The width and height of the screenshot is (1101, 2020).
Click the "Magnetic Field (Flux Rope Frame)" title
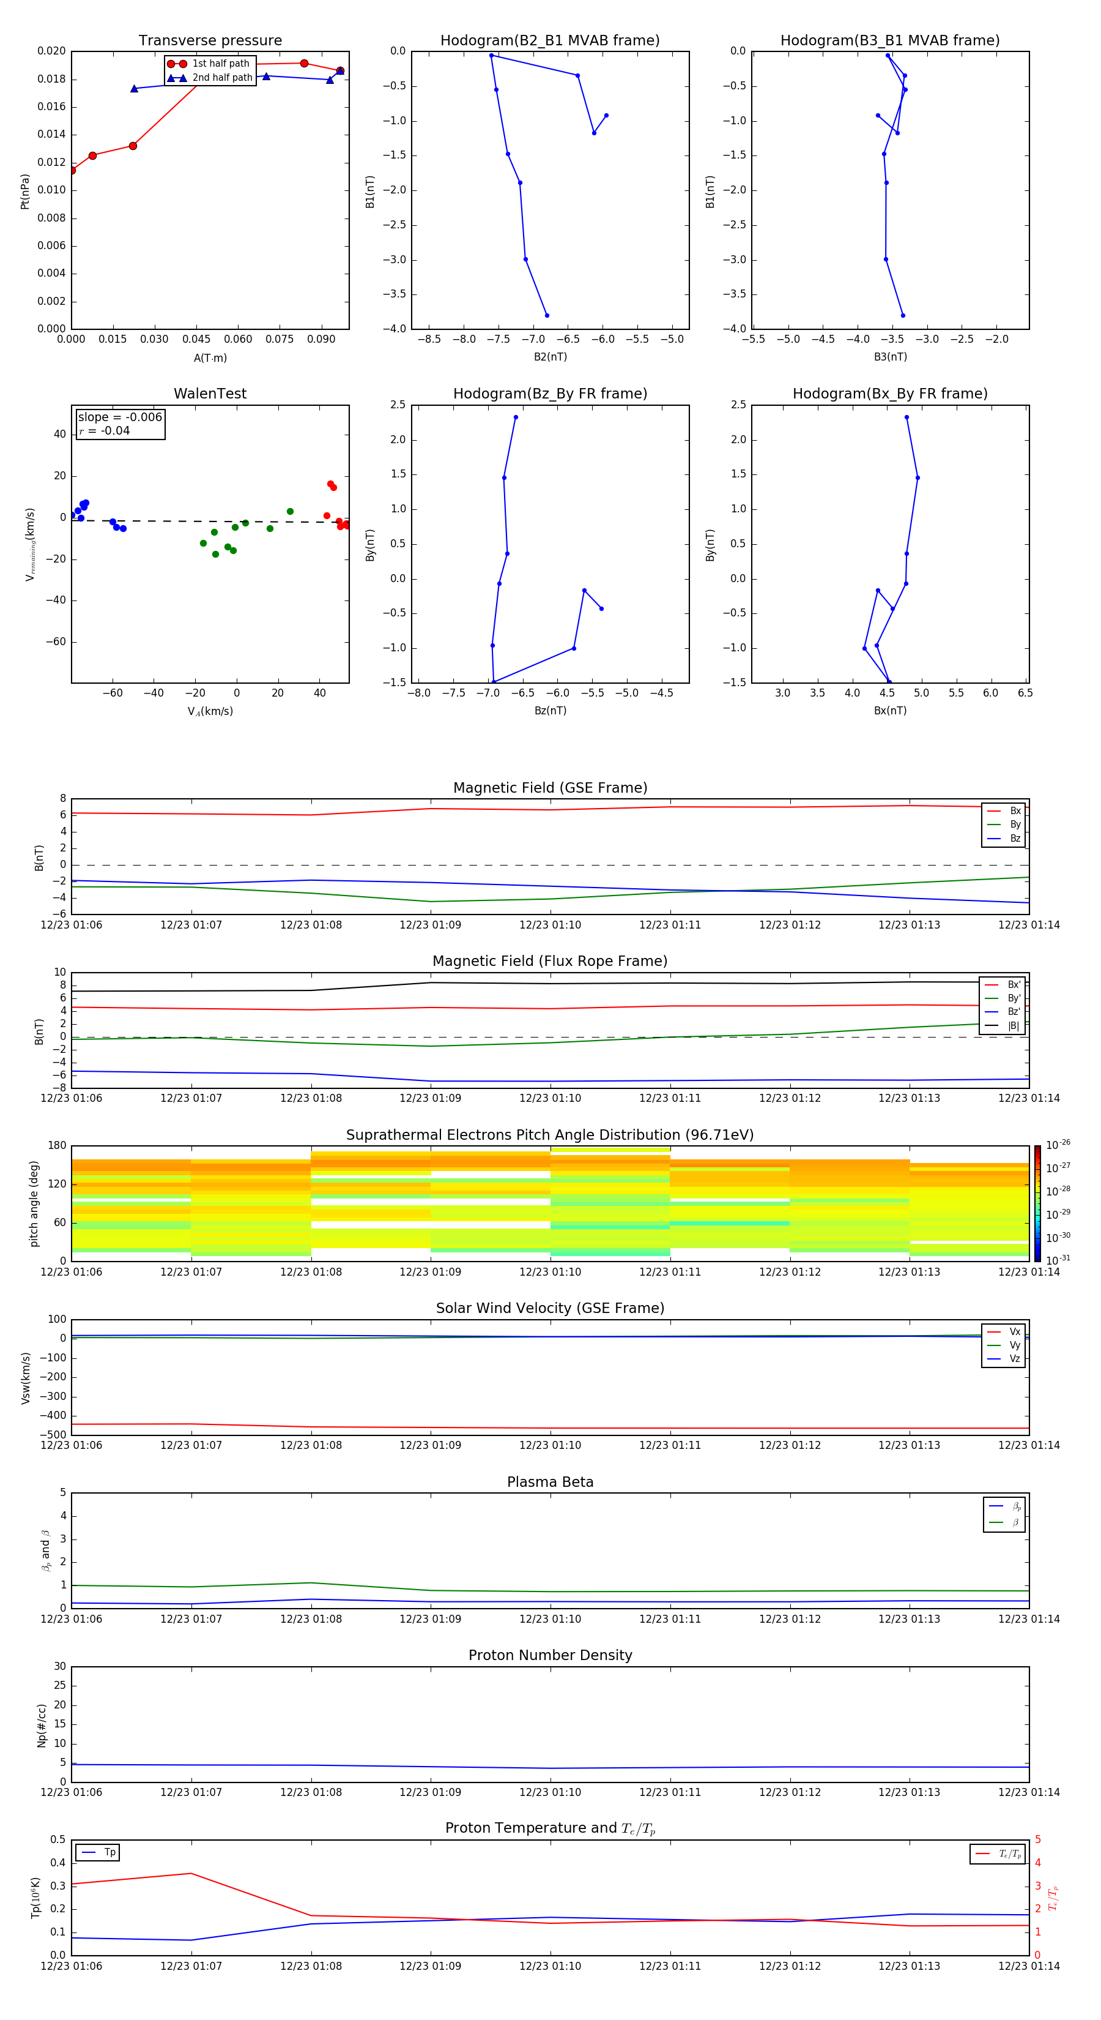(x=550, y=962)
